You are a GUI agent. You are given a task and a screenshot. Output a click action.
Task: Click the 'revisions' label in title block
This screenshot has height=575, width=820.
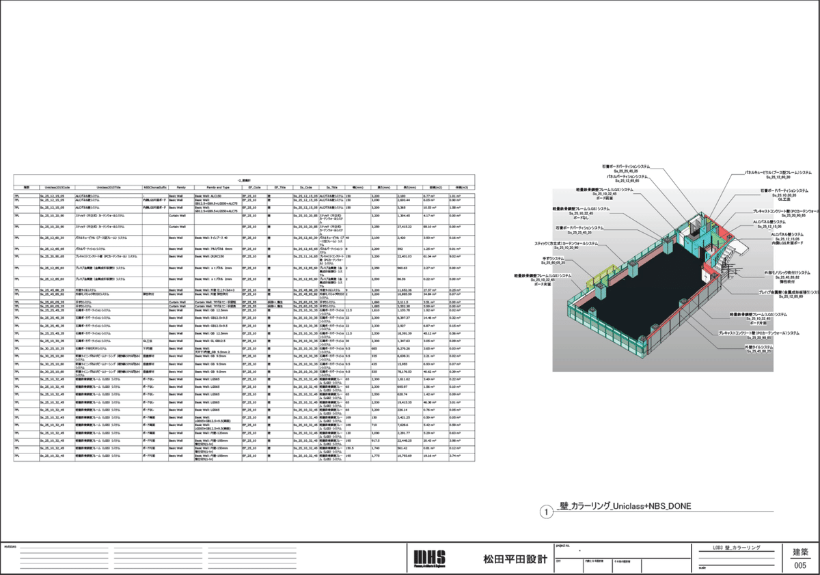tap(10, 546)
